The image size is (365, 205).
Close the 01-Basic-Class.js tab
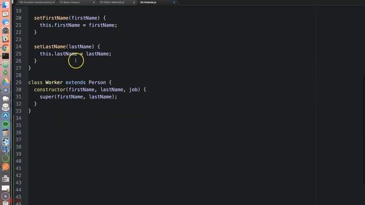pyautogui.click(x=94, y=2)
